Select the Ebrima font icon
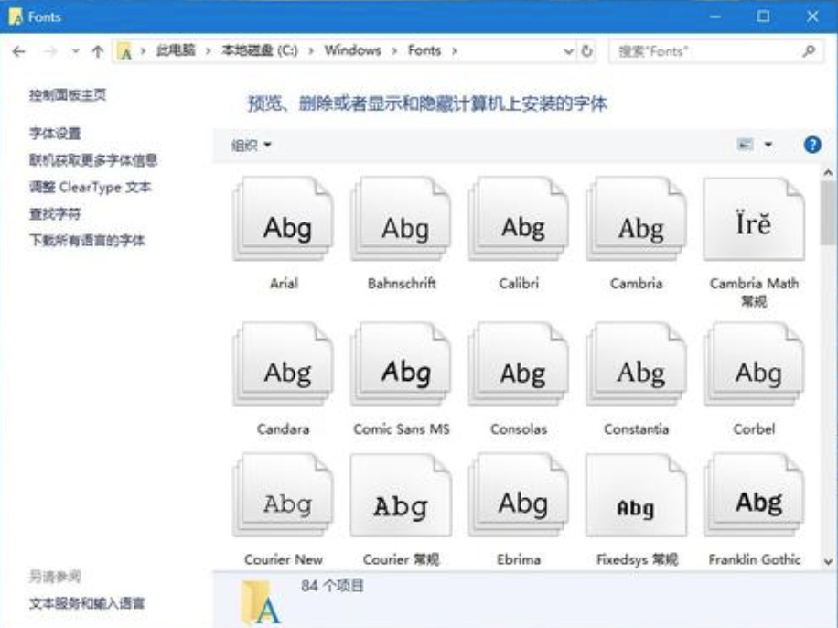 [519, 495]
